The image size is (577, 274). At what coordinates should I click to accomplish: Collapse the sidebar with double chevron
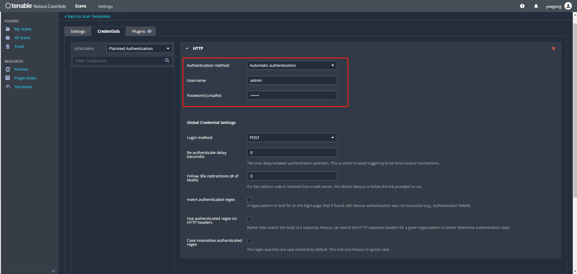pos(53,271)
